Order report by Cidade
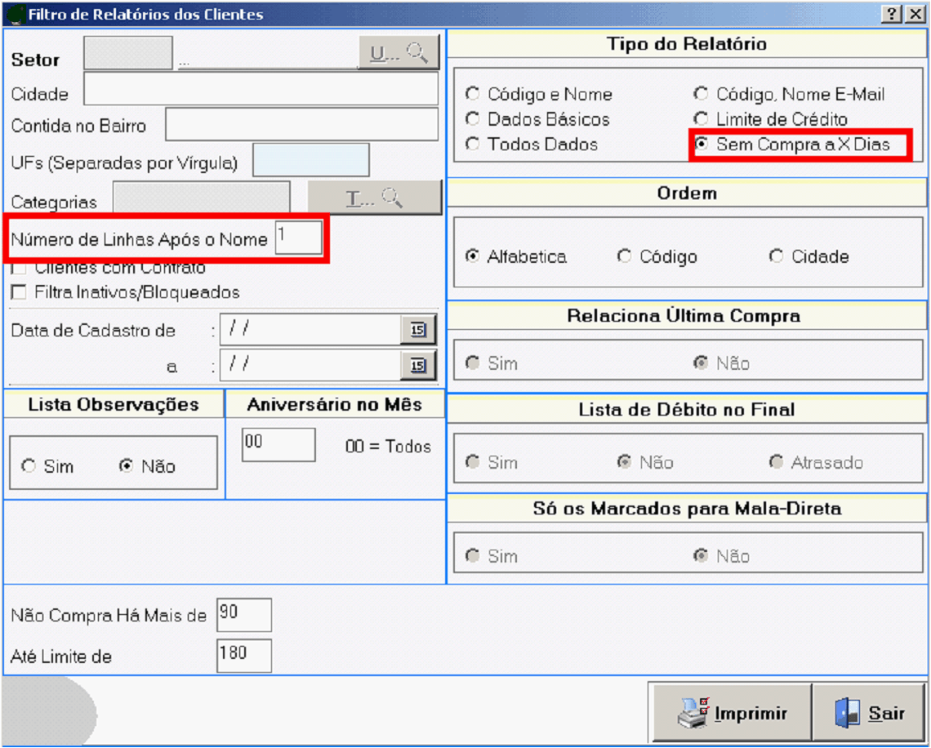Screen dimensions: 931x748 [x=776, y=256]
